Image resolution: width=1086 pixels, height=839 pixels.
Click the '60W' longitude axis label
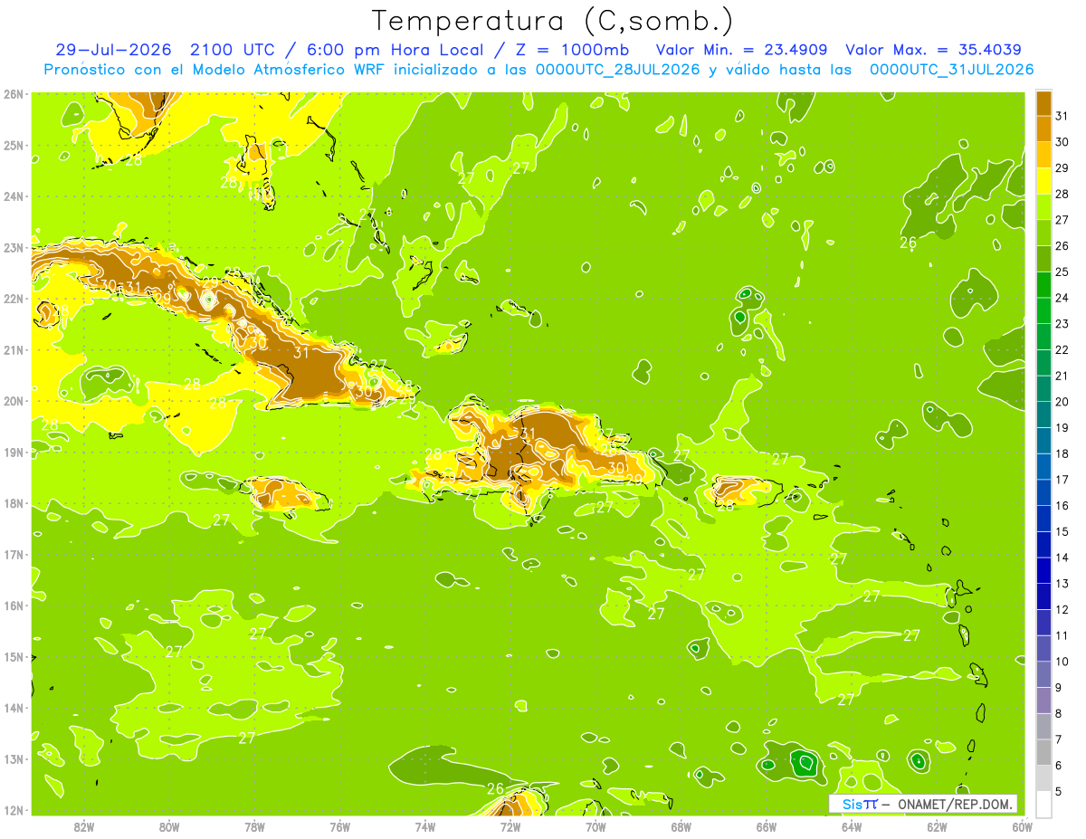(1023, 825)
